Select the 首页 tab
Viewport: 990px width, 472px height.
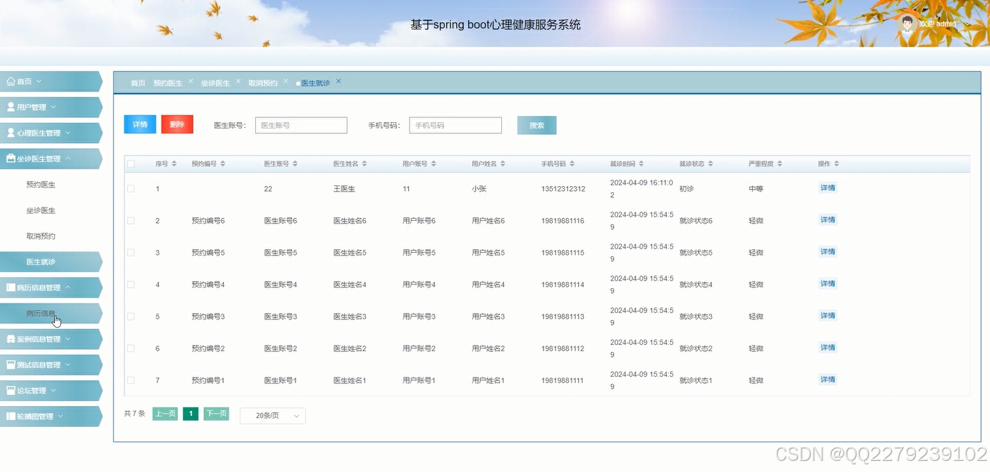pos(137,82)
